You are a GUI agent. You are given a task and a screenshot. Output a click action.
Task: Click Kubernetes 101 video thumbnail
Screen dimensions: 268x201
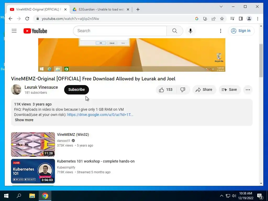click(x=33, y=171)
